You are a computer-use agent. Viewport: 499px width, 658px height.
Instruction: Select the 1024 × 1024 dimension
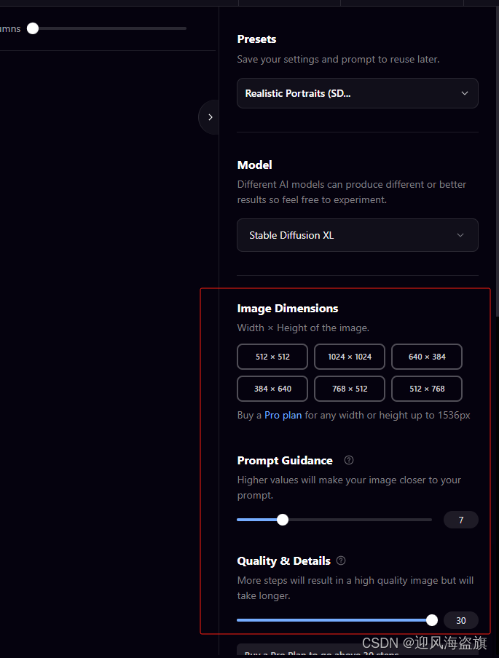[350, 357]
